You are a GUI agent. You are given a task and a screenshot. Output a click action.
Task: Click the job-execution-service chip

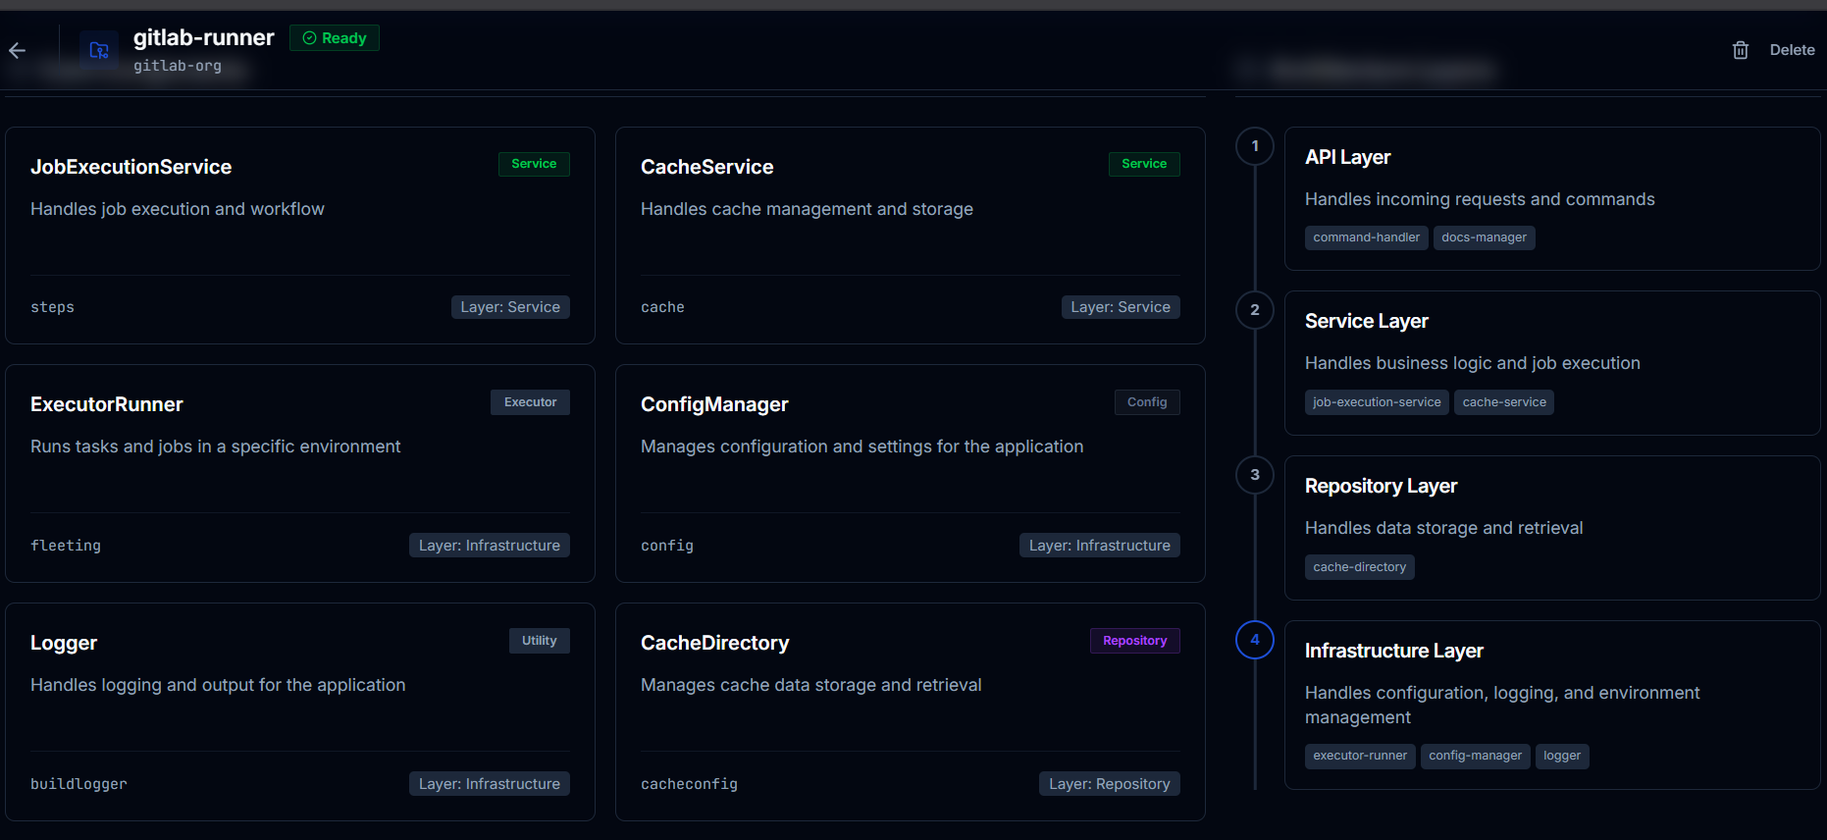click(1377, 402)
